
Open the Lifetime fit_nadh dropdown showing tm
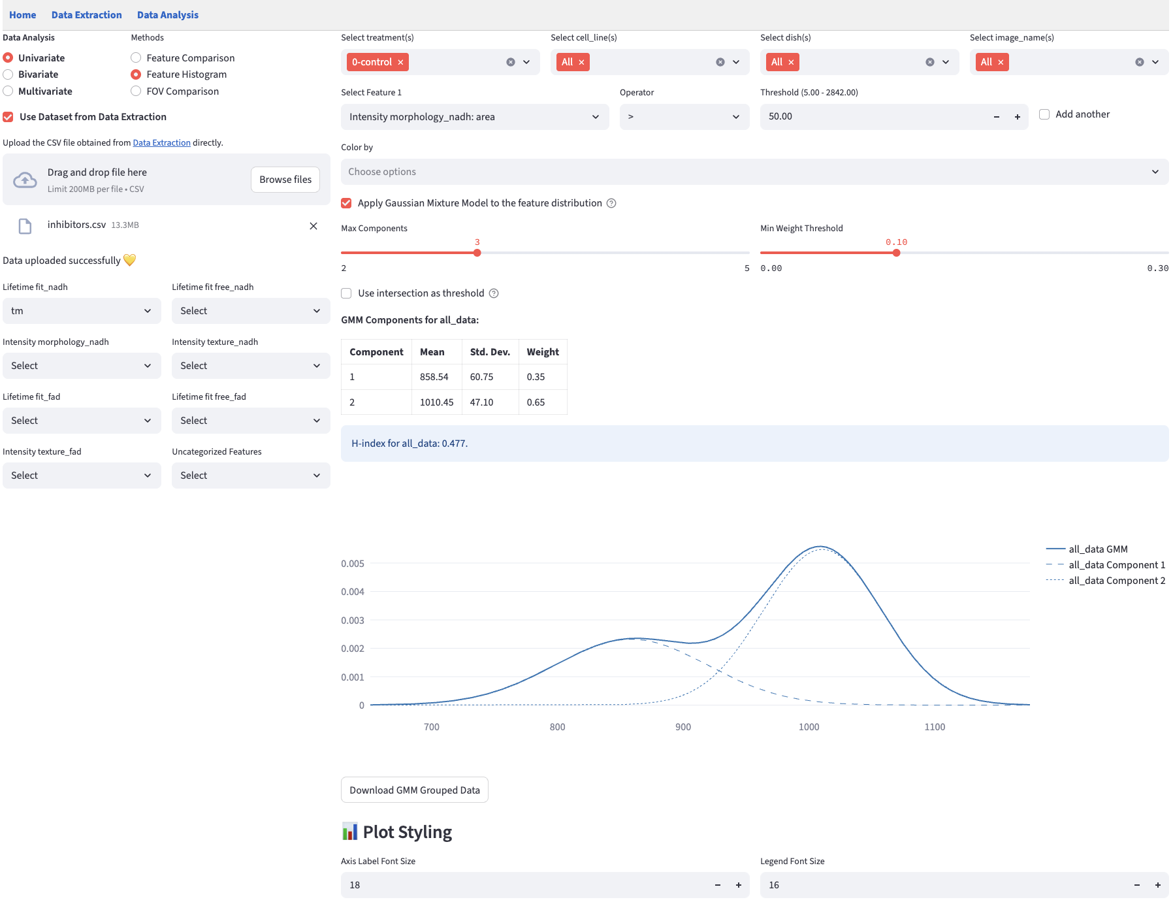click(x=82, y=311)
